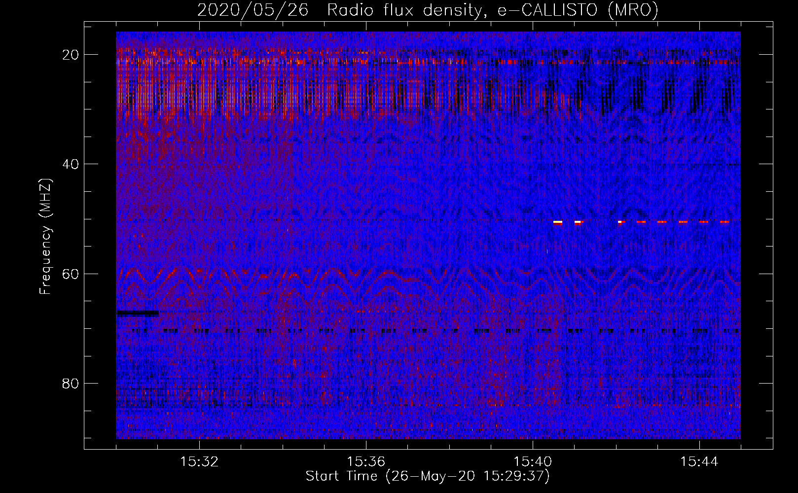Click the bright white burst near 50 MHz
Screen dimensions: 798x493
tap(558, 222)
